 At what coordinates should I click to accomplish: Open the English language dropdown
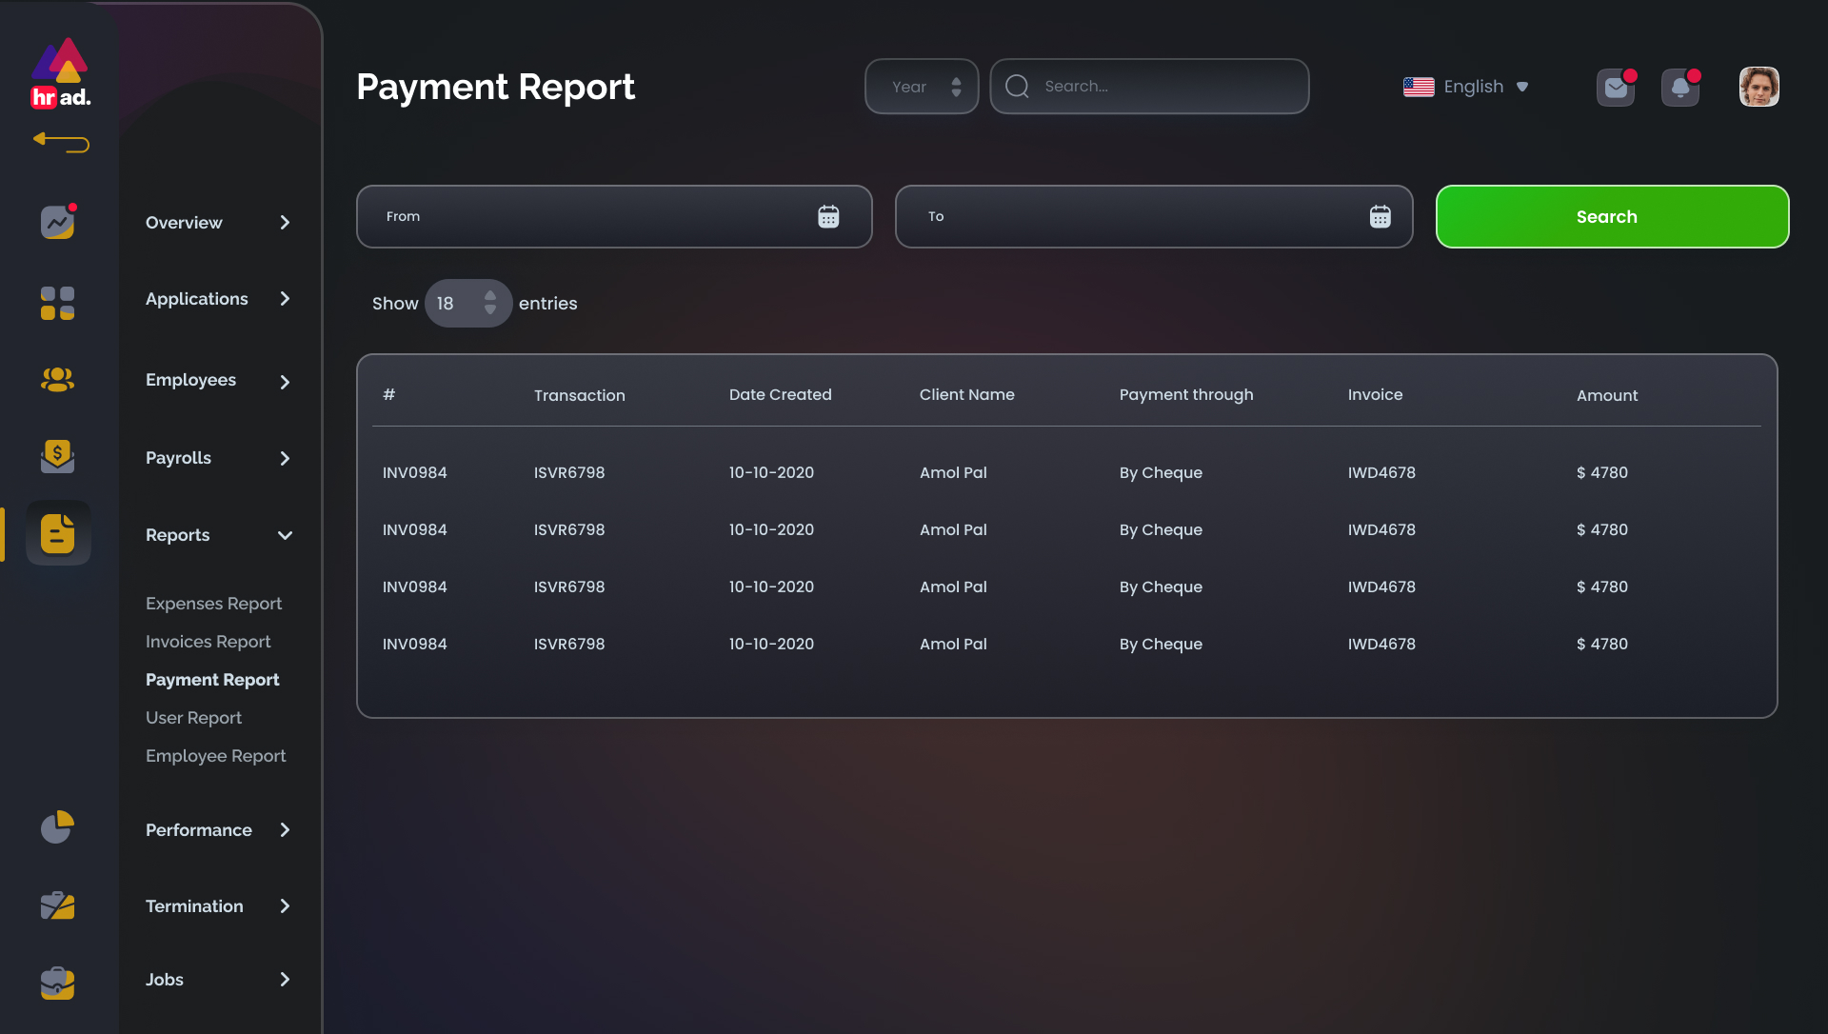point(1466,87)
